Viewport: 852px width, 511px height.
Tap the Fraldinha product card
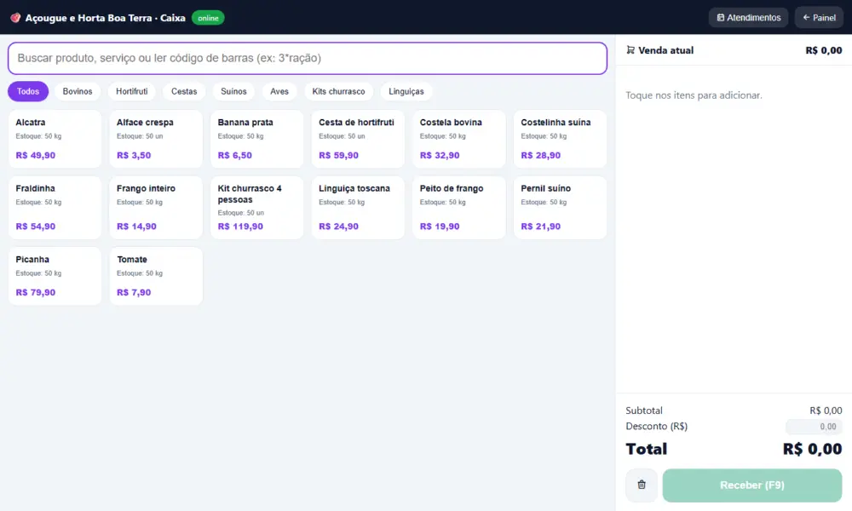point(55,208)
